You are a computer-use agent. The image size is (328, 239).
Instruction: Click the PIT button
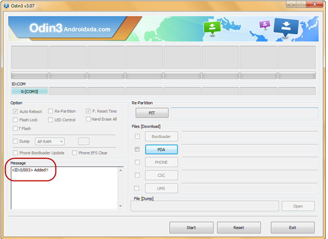point(152,113)
